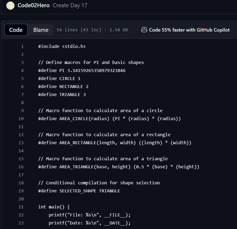Viewport: 237px width, 229px height.
Task: Select line number 9
Action: (22, 110)
